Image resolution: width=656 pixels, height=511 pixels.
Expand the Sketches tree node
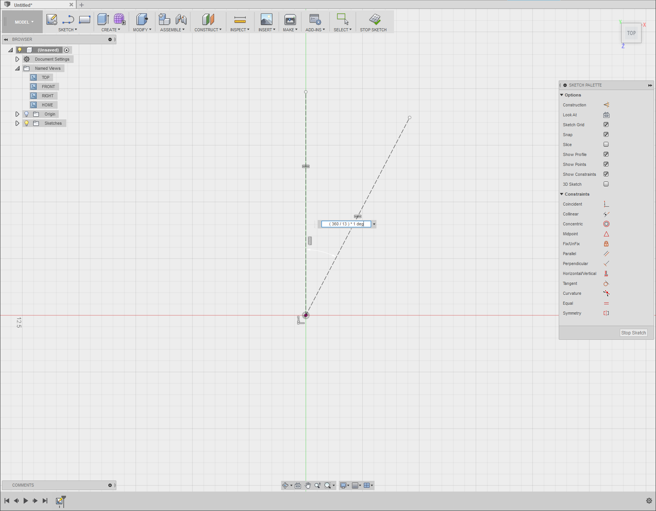17,123
